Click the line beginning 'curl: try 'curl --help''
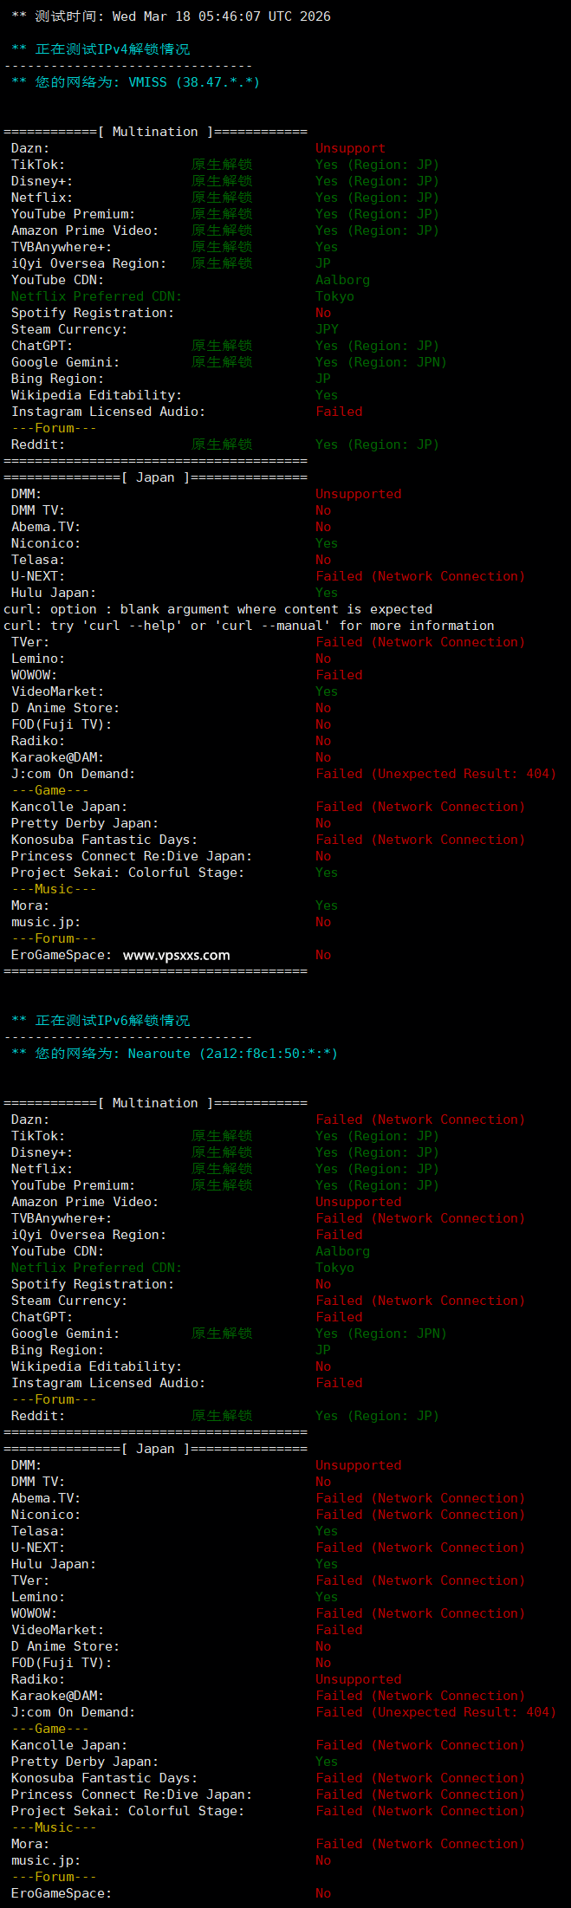Screen dimensions: 571x1908 click(x=249, y=626)
